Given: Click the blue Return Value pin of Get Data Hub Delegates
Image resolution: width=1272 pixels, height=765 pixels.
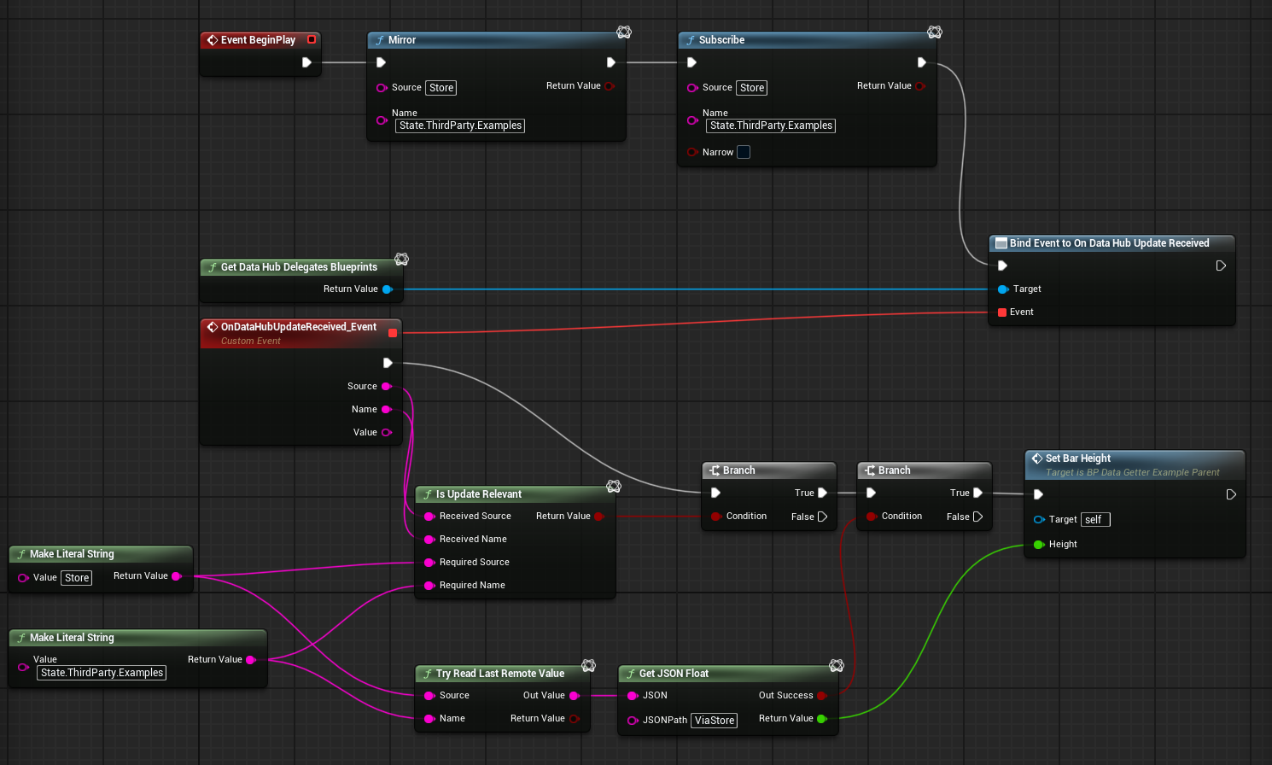Looking at the screenshot, I should tap(387, 289).
